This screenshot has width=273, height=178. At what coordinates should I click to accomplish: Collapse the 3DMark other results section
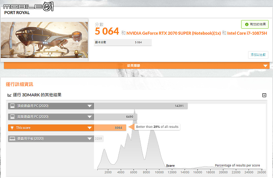coord(264,95)
